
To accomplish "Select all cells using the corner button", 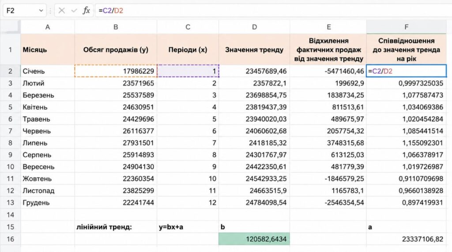I will [x=11, y=27].
